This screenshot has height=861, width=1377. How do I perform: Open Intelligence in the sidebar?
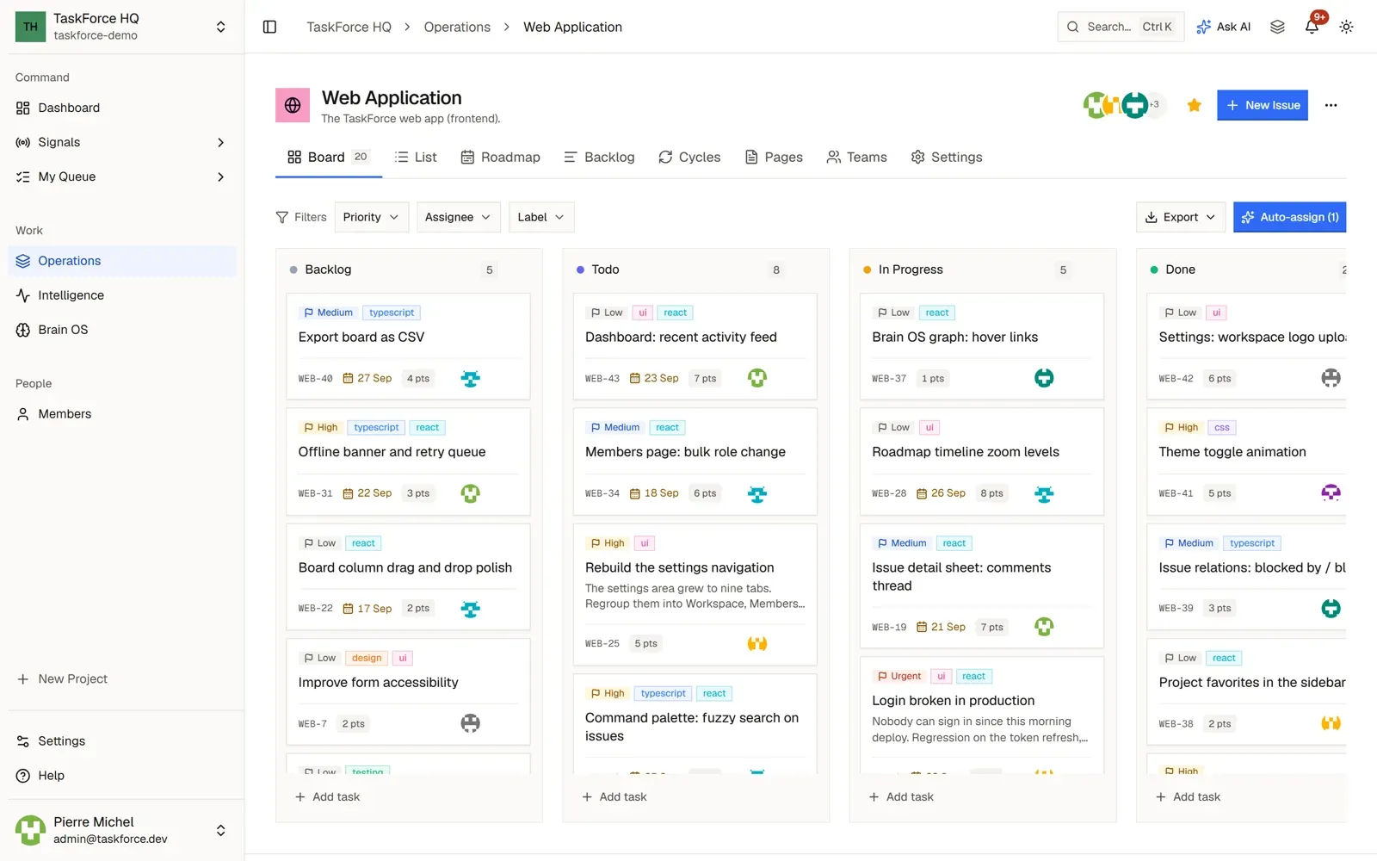point(121,295)
